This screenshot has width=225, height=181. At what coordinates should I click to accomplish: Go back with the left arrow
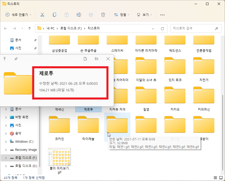(x=6, y=28)
